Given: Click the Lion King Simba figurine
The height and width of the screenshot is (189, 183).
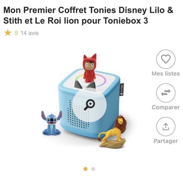Looking at the screenshot, I should point(113,131).
